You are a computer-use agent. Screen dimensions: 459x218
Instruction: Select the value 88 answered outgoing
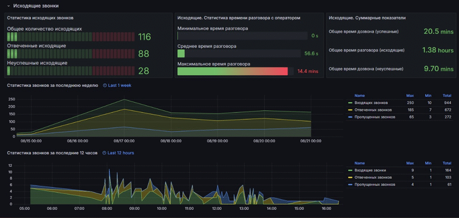[144, 54]
